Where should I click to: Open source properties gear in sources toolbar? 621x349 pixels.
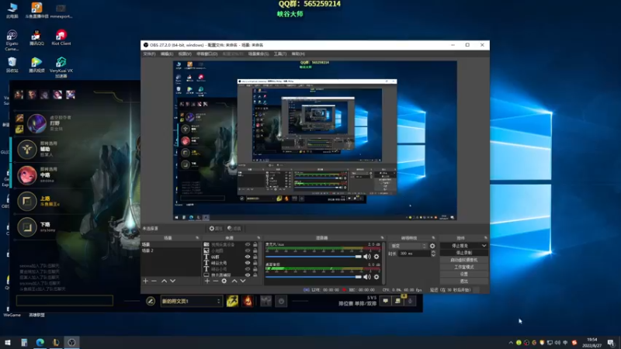[x=224, y=281]
